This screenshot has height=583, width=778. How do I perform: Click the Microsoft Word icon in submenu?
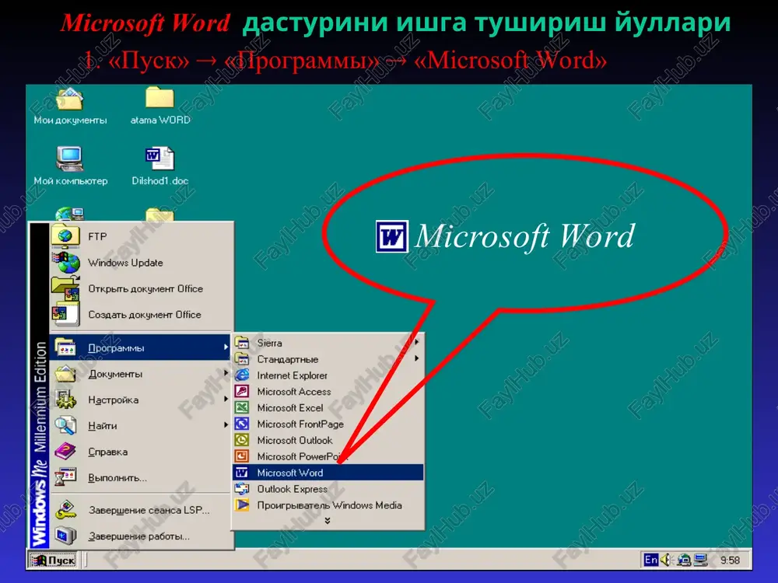click(242, 473)
